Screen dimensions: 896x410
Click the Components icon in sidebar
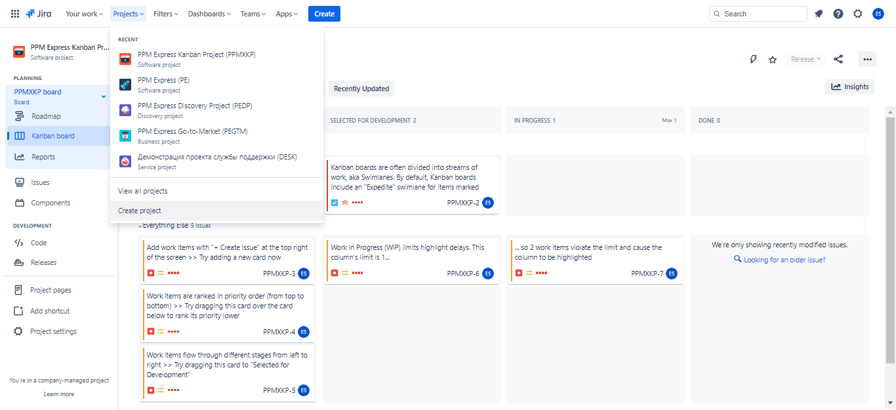coord(19,203)
